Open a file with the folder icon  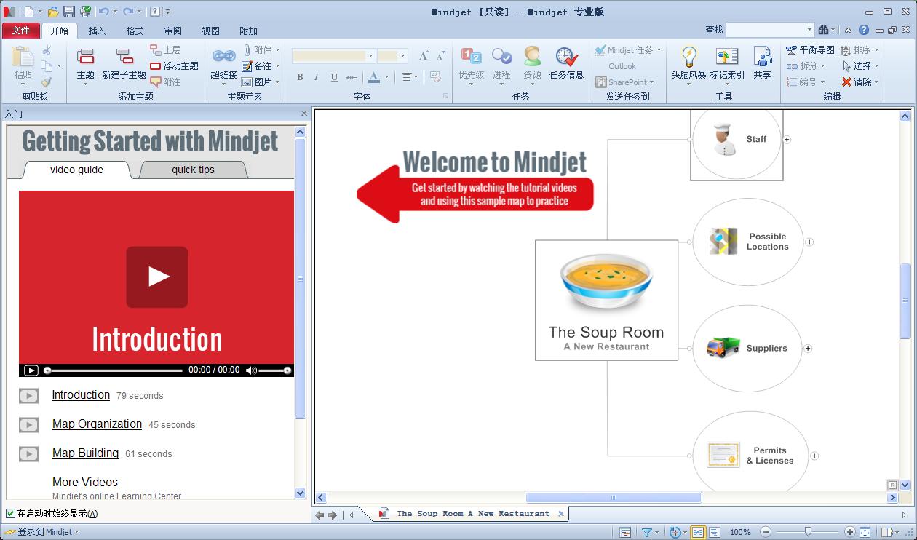[x=53, y=12]
